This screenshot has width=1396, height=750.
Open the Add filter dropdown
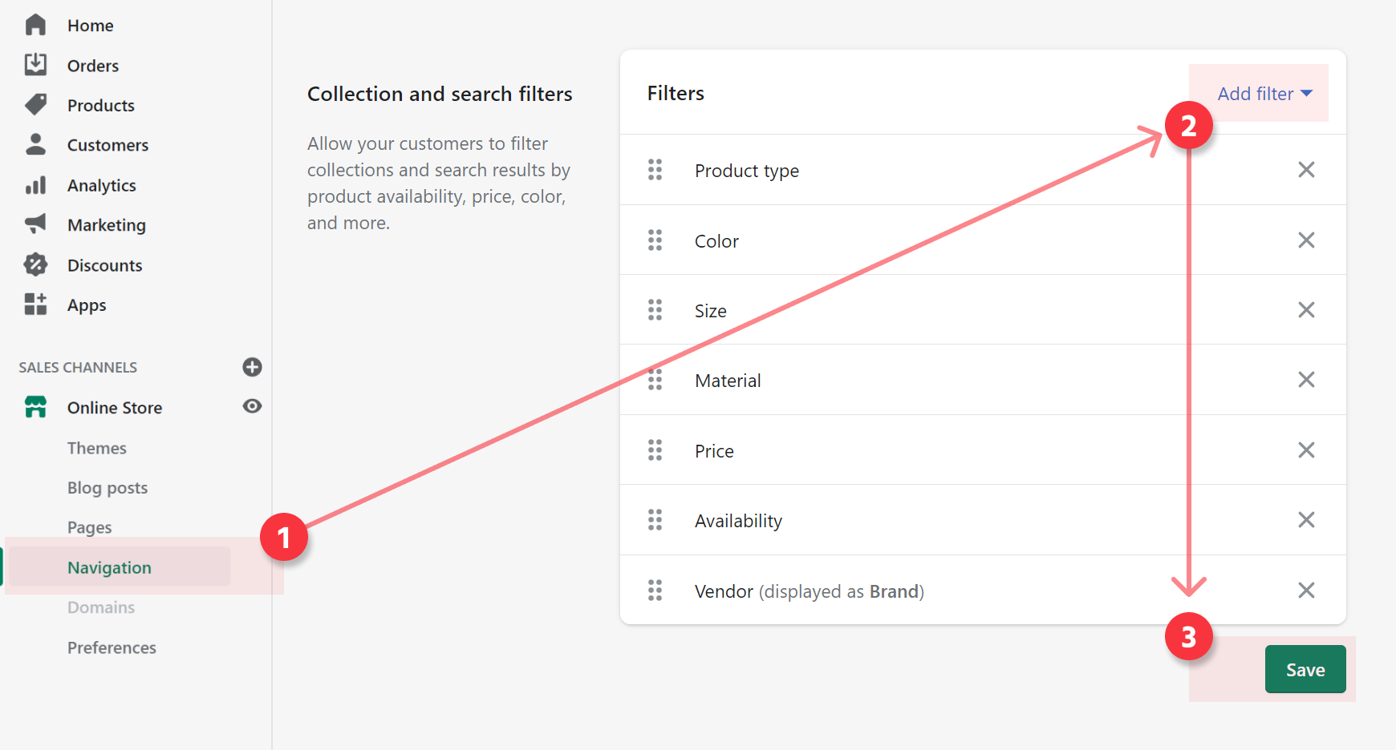(x=1264, y=94)
